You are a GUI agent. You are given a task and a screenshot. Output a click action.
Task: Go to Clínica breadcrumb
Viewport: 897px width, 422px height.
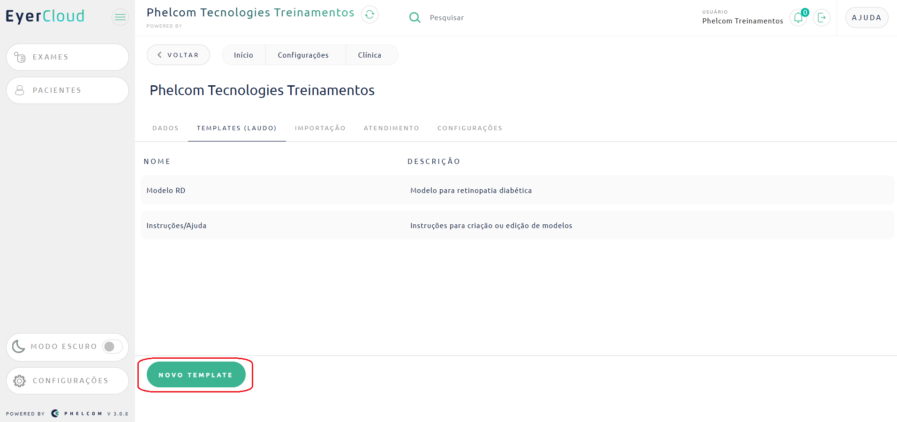tap(370, 55)
